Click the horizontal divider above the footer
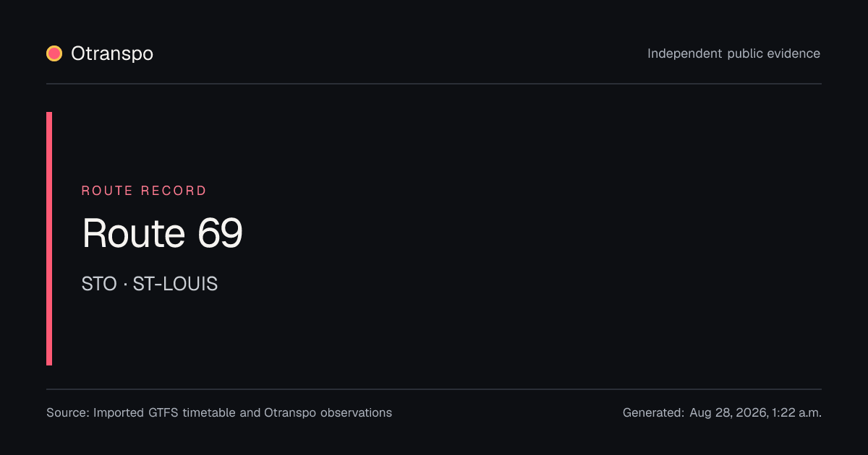This screenshot has height=455, width=868. pyautogui.click(x=434, y=389)
